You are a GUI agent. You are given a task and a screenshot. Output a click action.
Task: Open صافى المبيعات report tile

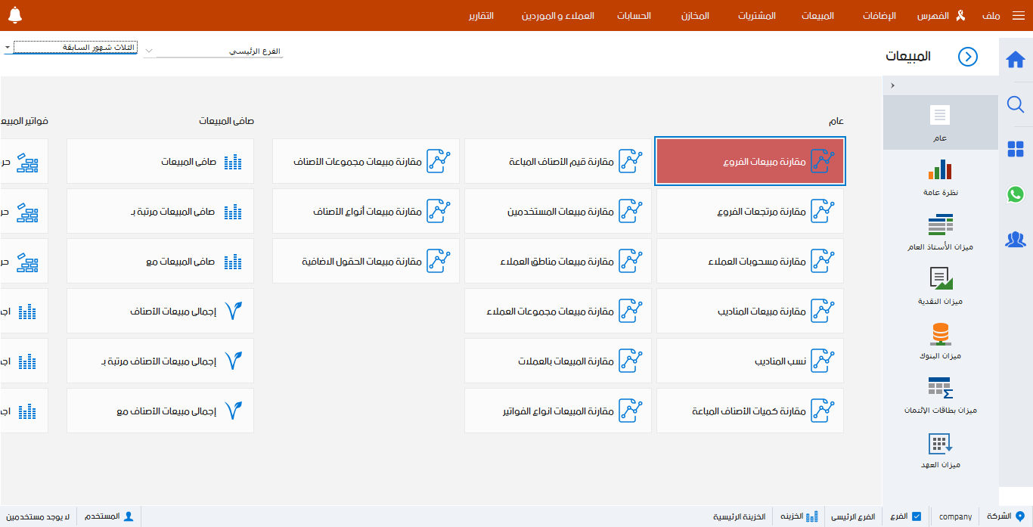[x=160, y=161]
